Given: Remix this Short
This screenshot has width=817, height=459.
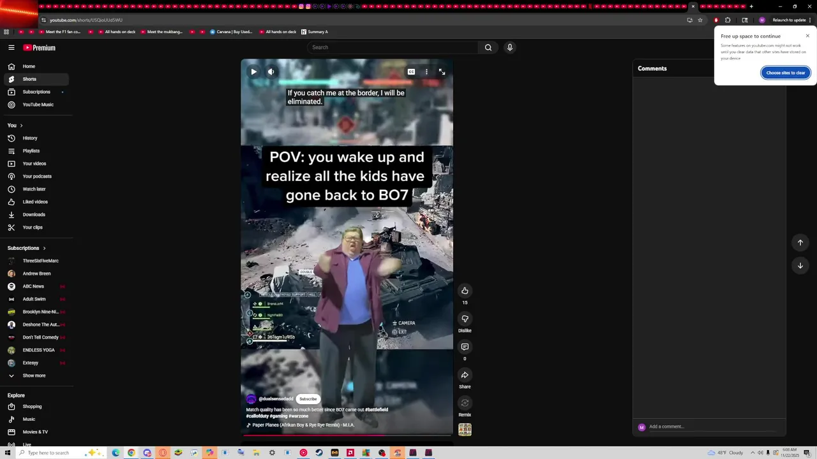Looking at the screenshot, I should [x=465, y=403].
